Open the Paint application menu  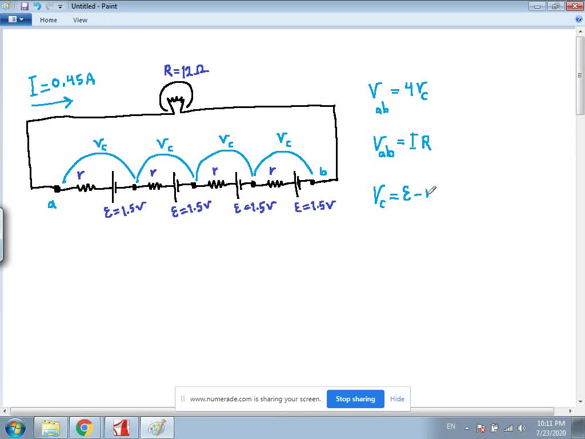coord(16,19)
